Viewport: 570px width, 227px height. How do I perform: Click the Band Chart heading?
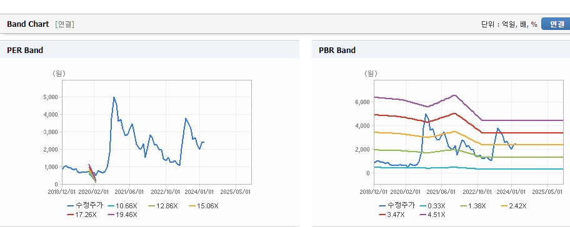point(27,24)
